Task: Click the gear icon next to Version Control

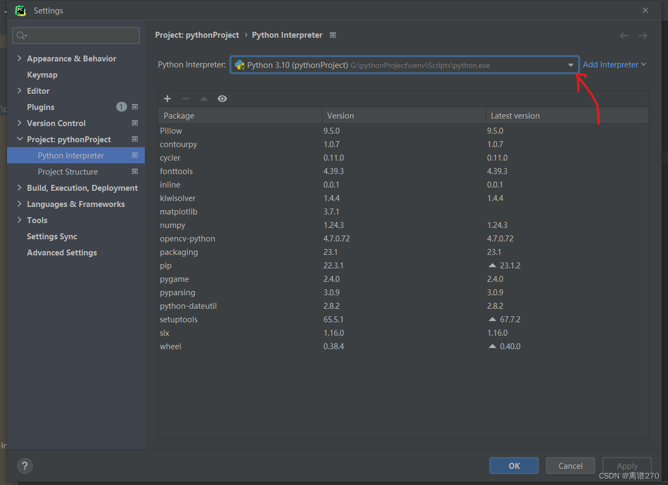Action: (x=135, y=123)
